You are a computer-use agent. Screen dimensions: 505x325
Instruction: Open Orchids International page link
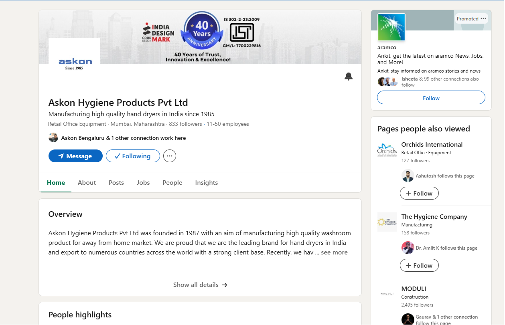click(432, 145)
